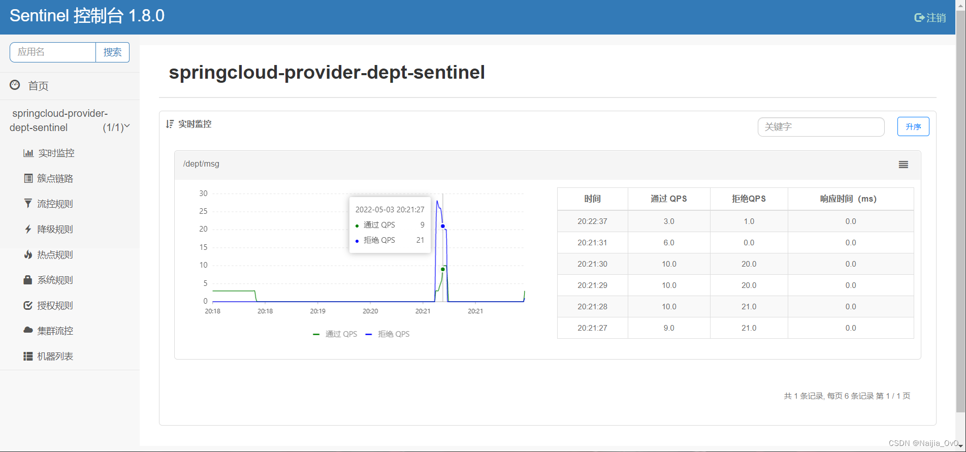The image size is (966, 452).
Task: Click the /dept/msg resource title
Action: [201, 164]
